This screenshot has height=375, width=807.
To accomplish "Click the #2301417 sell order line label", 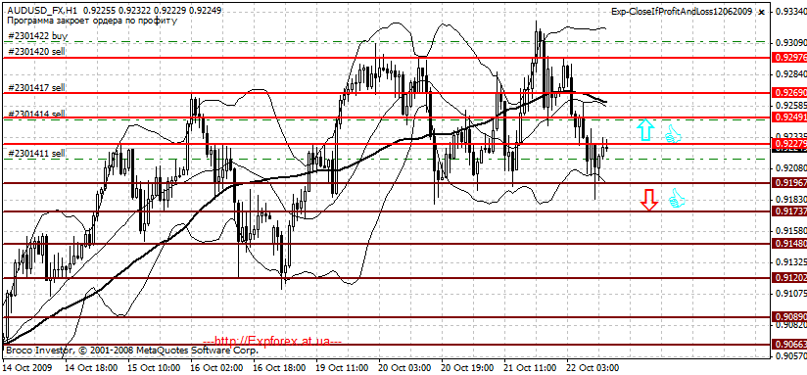I will click(x=37, y=88).
